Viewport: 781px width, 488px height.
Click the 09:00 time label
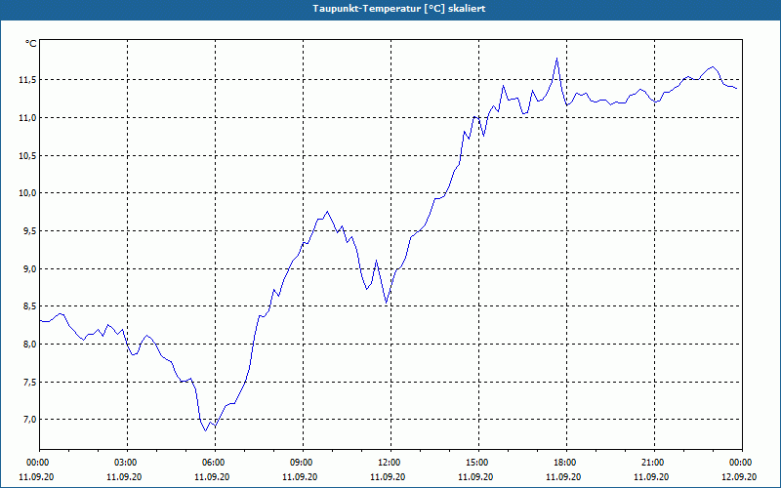coord(303,463)
